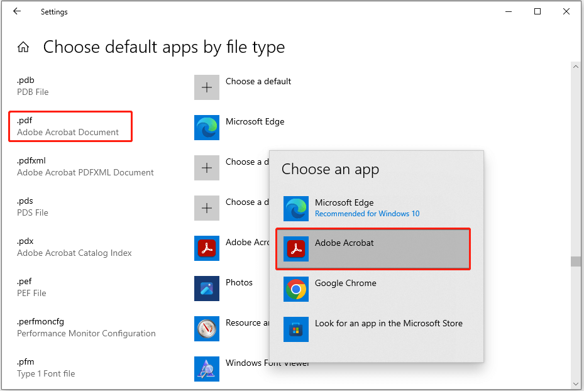Click the .pef PEF File entry
584x391 pixels.
coord(31,287)
